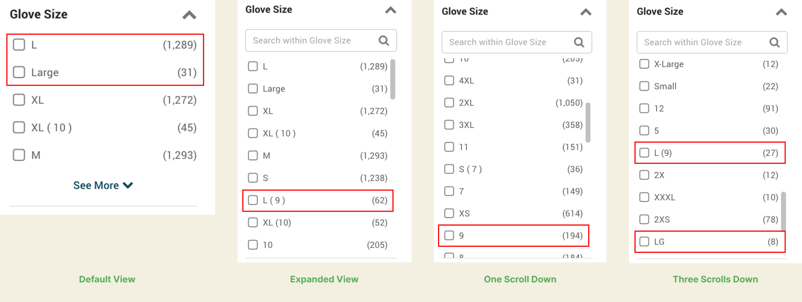802x302 pixels.
Task: Collapse the Glove Size filter in One Scroll Down
Action: (586, 12)
